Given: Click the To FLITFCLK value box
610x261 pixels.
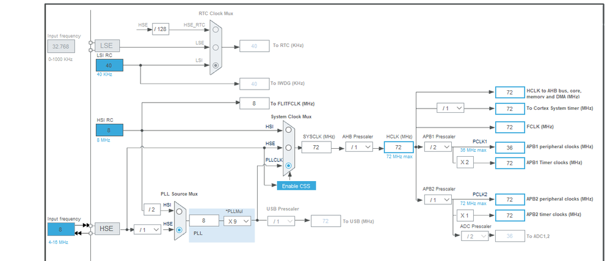Looking at the screenshot, I should pos(255,103).
